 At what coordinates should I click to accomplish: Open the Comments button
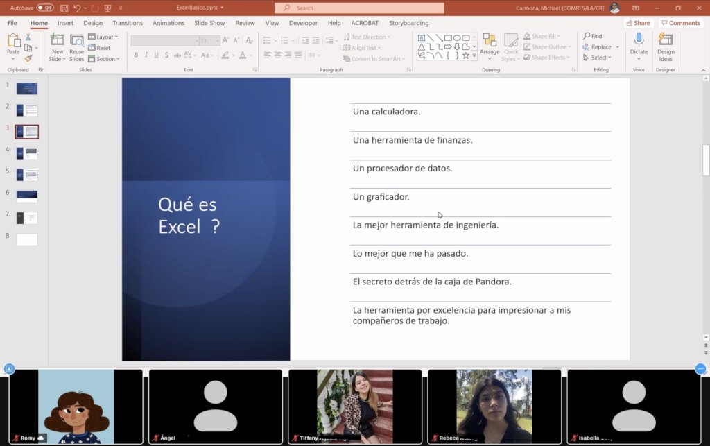point(681,23)
